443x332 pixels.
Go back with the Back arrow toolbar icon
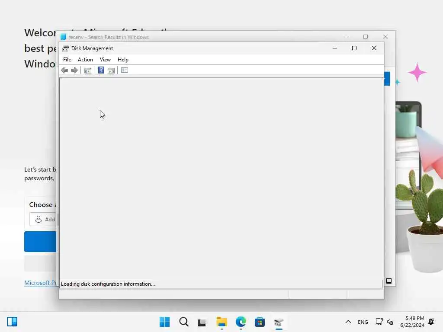(64, 70)
